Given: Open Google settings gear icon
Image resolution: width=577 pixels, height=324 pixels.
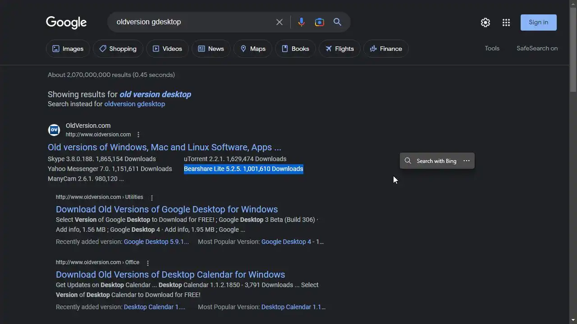Looking at the screenshot, I should (485, 22).
